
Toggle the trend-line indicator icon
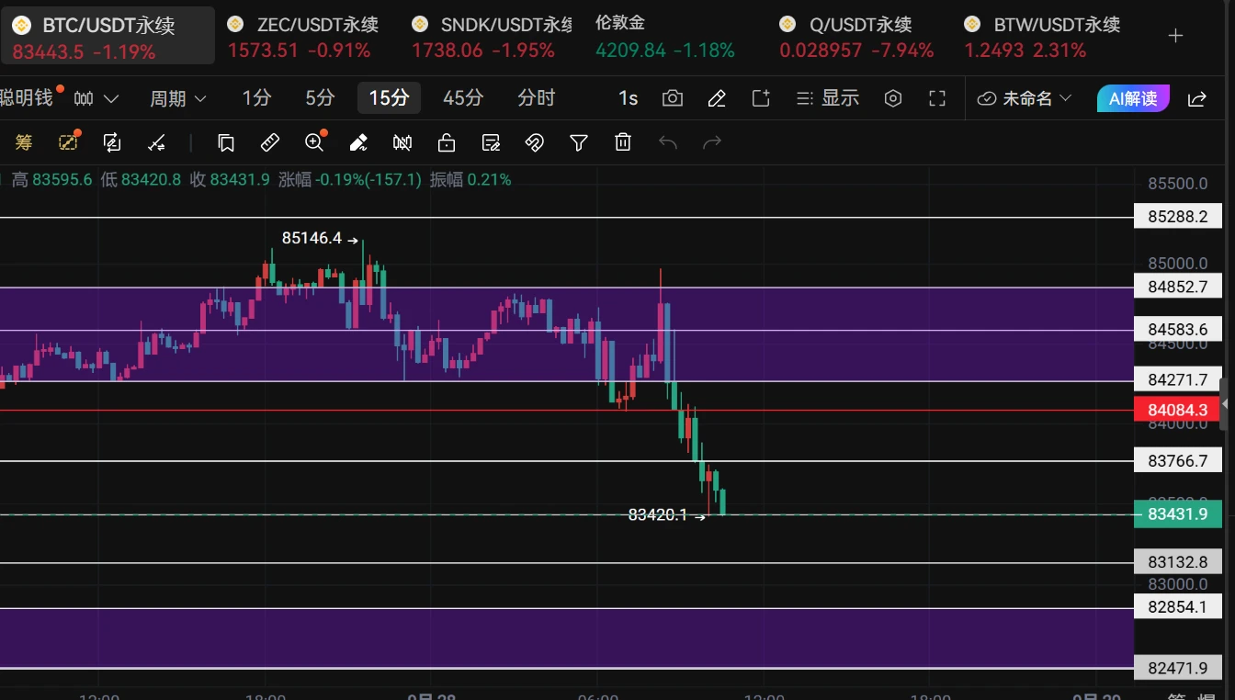[157, 142]
